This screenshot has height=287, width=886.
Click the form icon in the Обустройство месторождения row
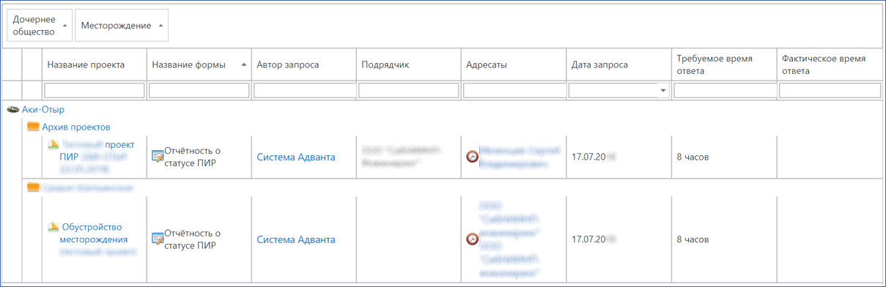[158, 239]
